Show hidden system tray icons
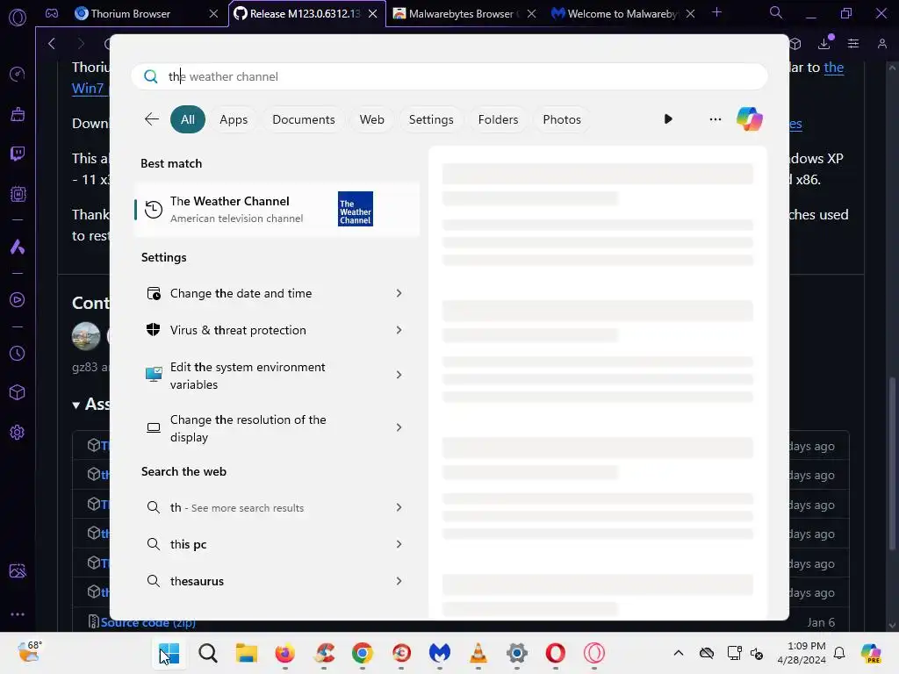The width and height of the screenshot is (899, 674). [x=679, y=653]
